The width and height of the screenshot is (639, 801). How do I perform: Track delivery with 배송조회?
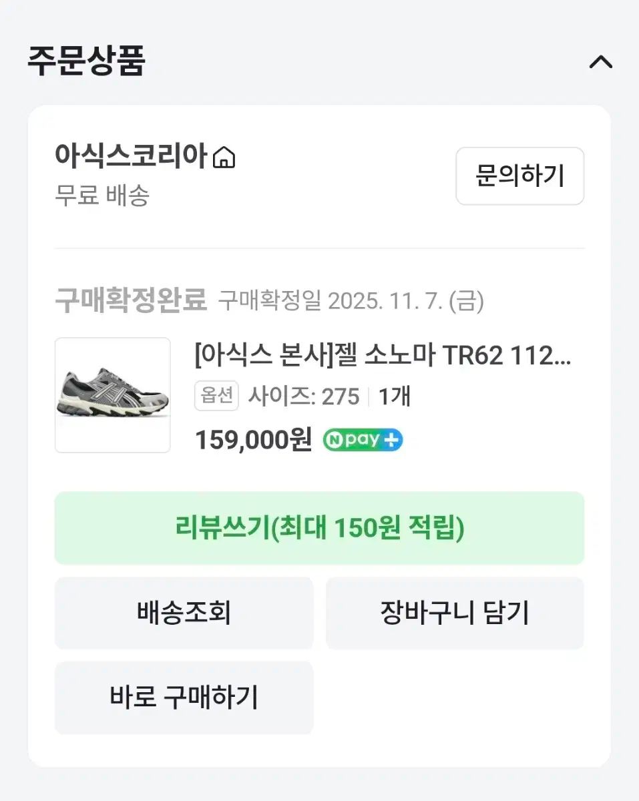pyautogui.click(x=184, y=613)
